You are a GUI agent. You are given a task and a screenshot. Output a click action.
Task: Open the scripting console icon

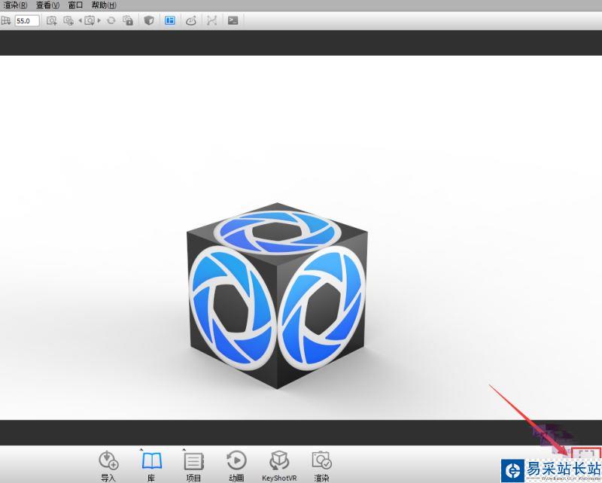point(233,21)
